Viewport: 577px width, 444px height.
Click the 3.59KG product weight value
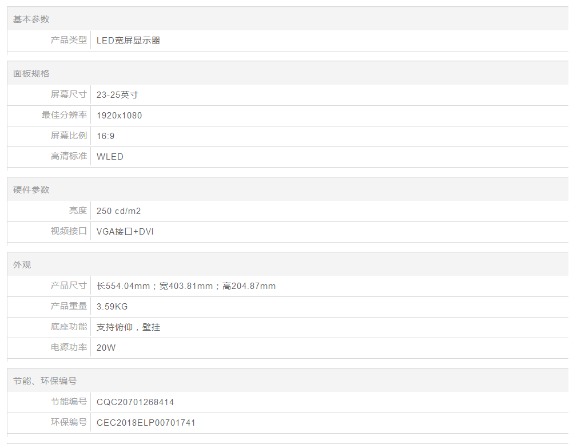coord(112,307)
